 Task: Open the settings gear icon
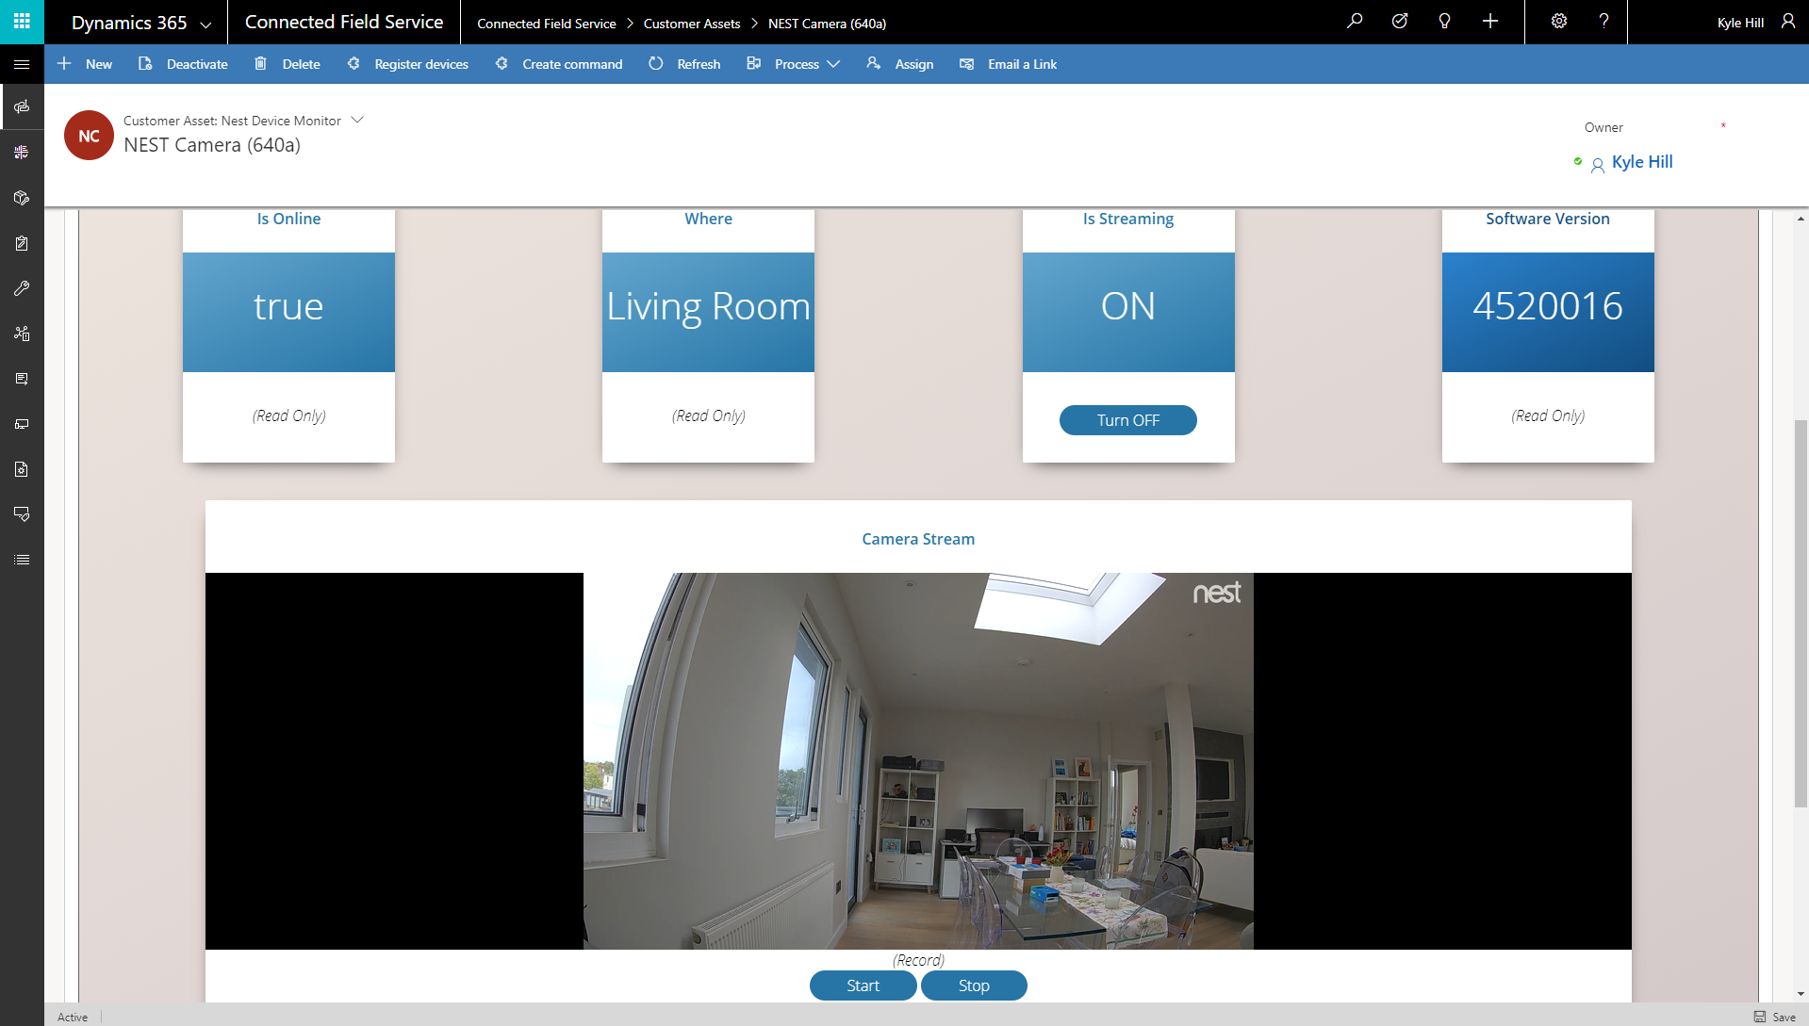pyautogui.click(x=1559, y=21)
